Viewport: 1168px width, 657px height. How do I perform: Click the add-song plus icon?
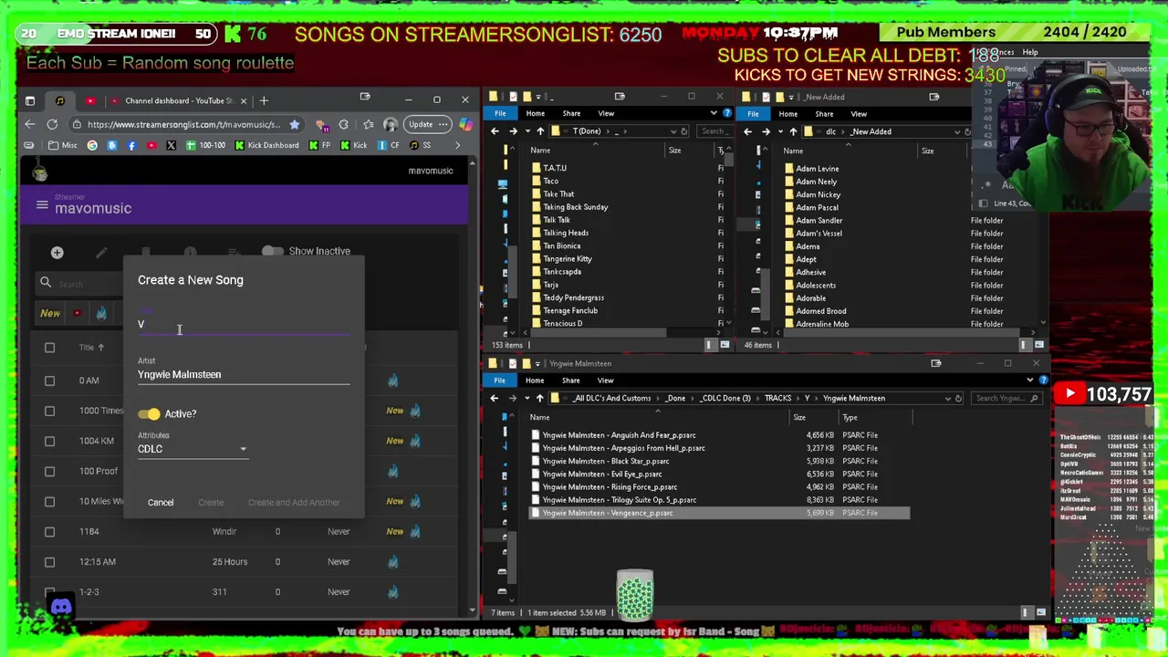point(57,252)
